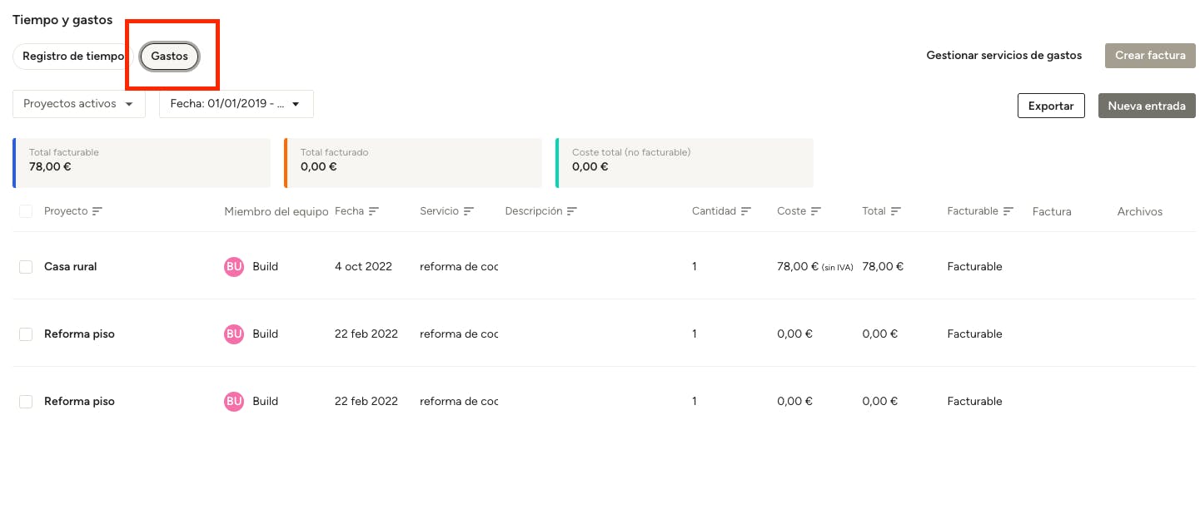Toggle the select-all checkbox in the table header
Screen dimensions: 1200x519
26,212
